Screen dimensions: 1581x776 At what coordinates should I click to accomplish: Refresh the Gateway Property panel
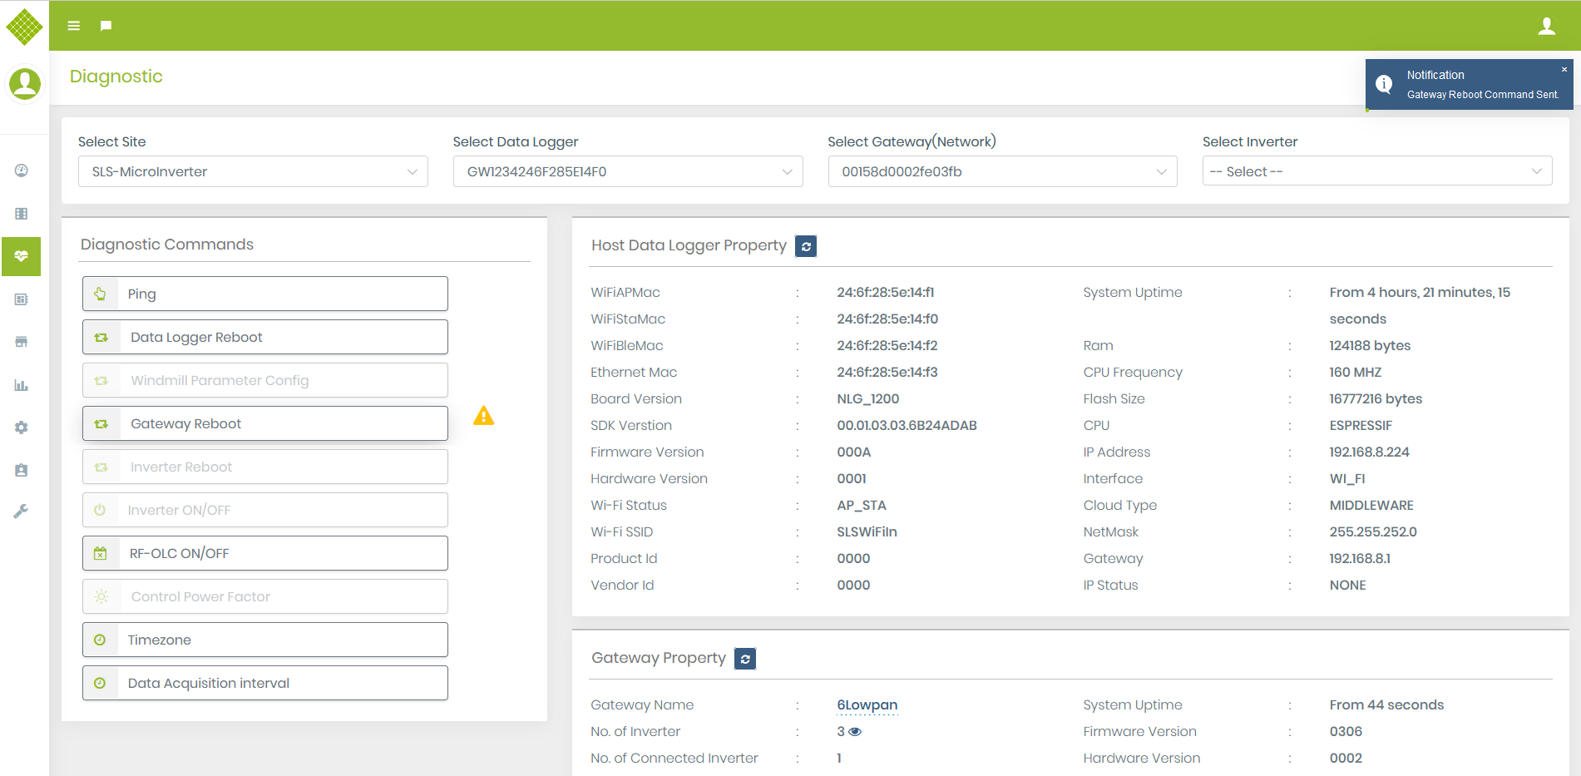click(x=745, y=659)
